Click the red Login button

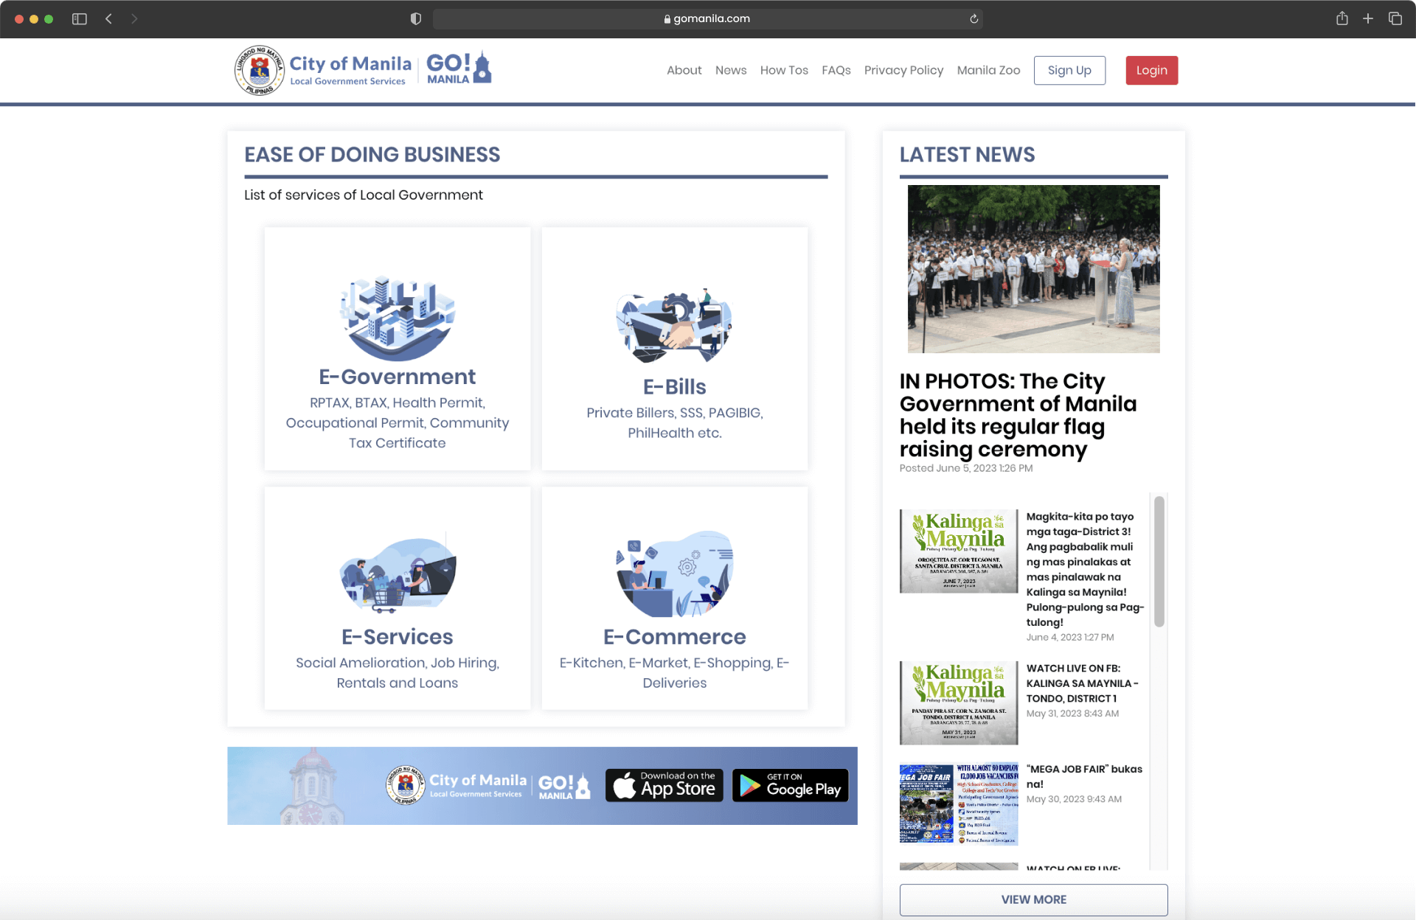click(x=1151, y=70)
